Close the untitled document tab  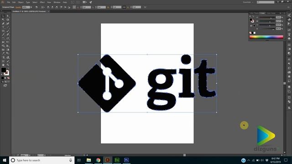pyautogui.click(x=49, y=11)
